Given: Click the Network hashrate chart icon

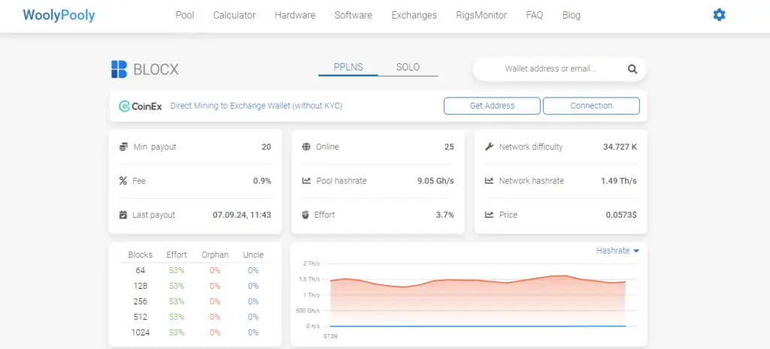Looking at the screenshot, I should pos(489,181).
